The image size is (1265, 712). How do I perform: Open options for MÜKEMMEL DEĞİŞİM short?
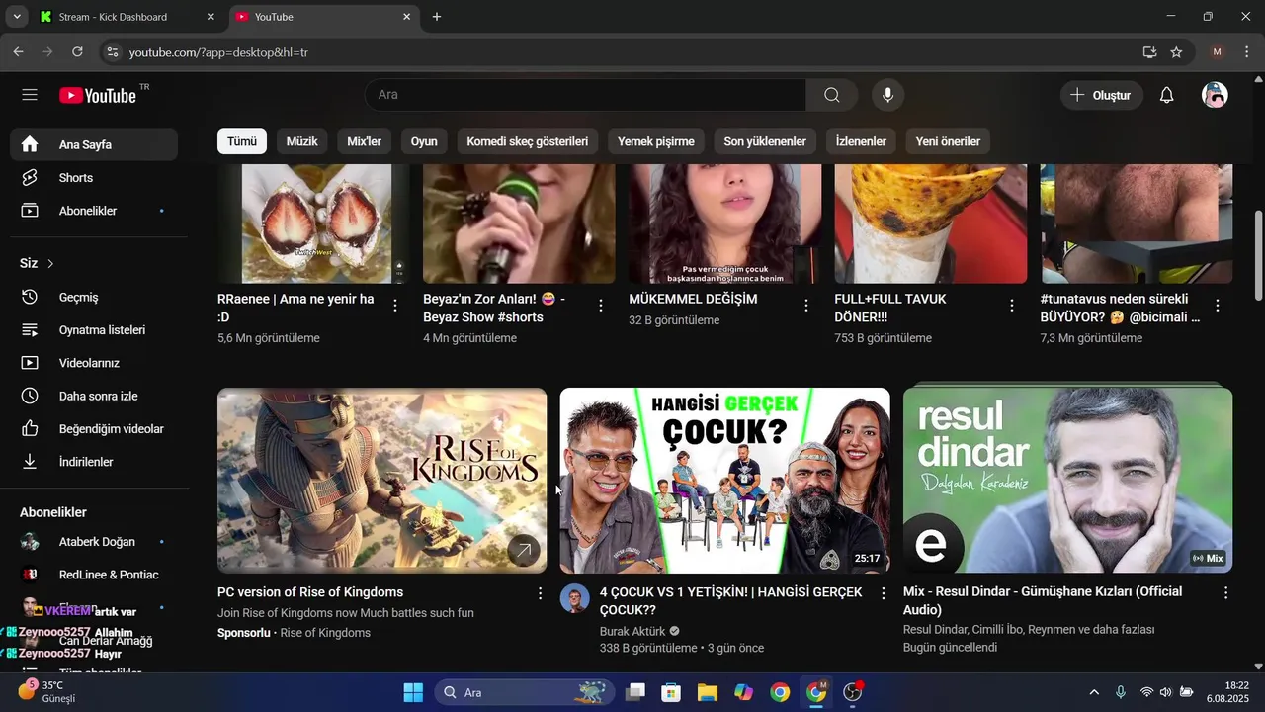806,306
